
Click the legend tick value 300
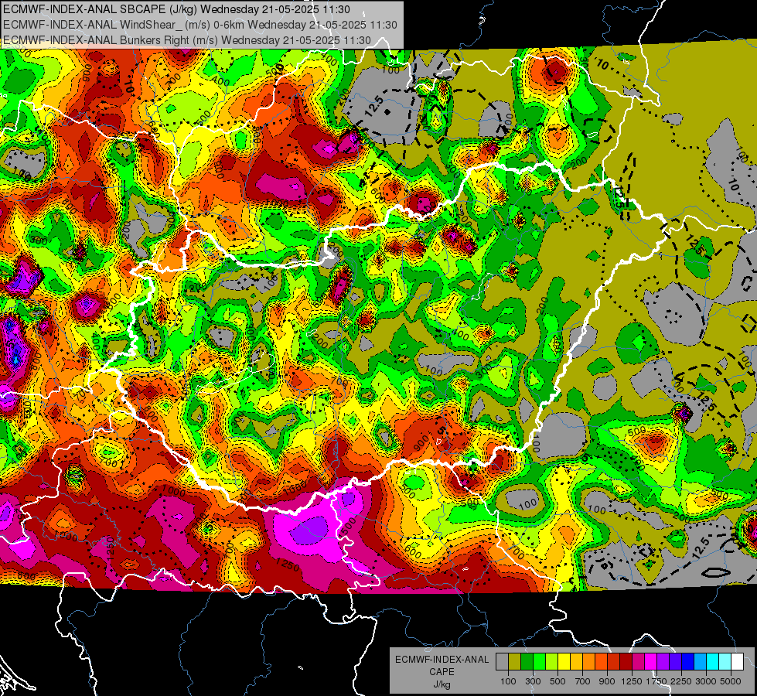point(533,681)
